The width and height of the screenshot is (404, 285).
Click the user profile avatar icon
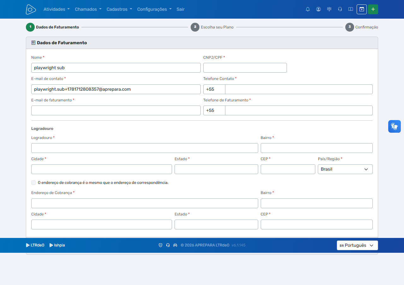click(x=318, y=9)
